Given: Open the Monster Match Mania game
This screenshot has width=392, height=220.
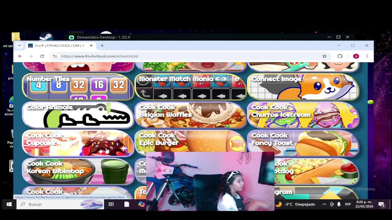Looking at the screenshot, I should 190,86.
